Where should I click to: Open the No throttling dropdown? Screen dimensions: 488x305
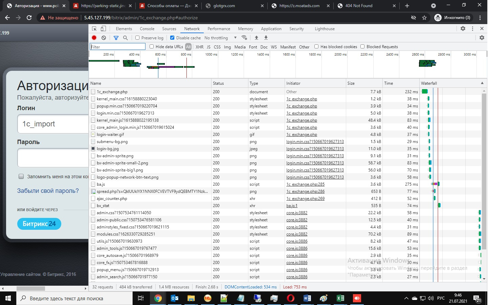click(220, 38)
